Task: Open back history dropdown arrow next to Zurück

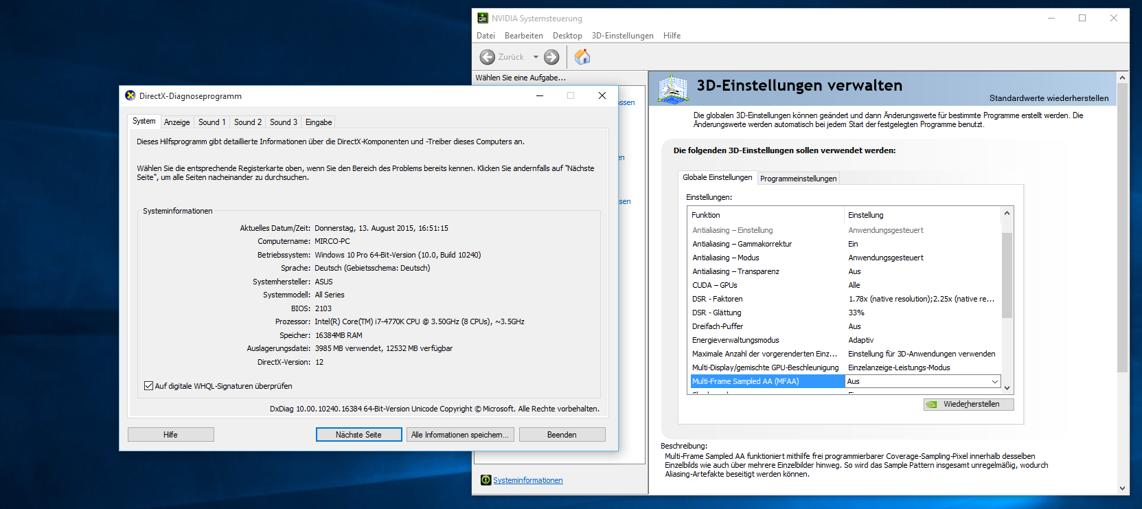Action: 536,57
